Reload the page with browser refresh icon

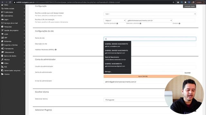[x=10, y=2]
